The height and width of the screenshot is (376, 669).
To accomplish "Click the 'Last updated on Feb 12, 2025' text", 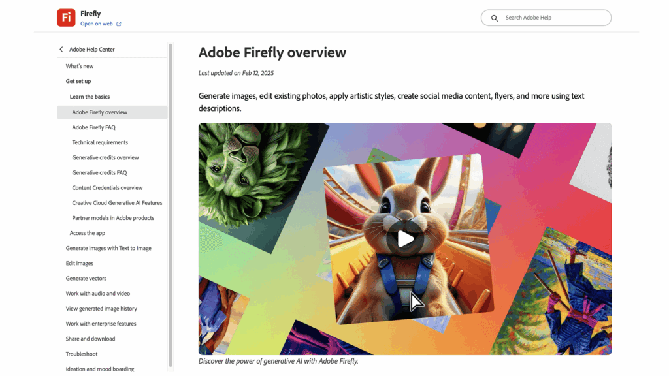I will 236,73.
